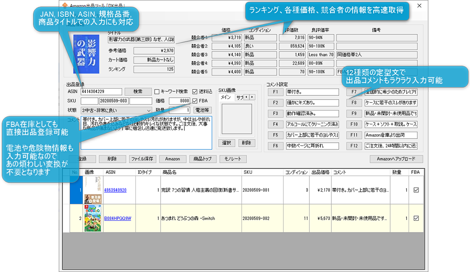The width and height of the screenshot is (470, 272).
Task: Toggle the キーワード検索 checkbox
Action: pyautogui.click(x=157, y=91)
